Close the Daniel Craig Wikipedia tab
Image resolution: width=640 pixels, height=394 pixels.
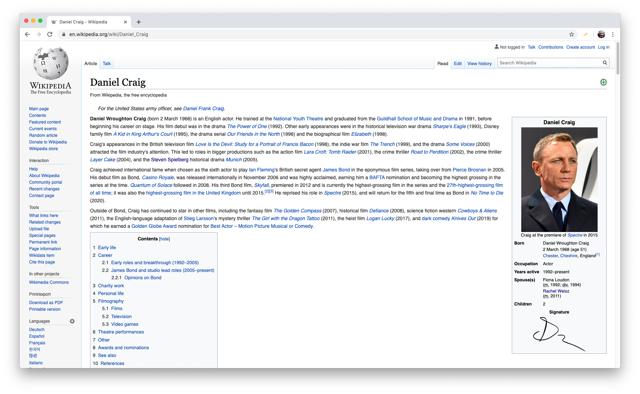pyautogui.click(x=125, y=22)
